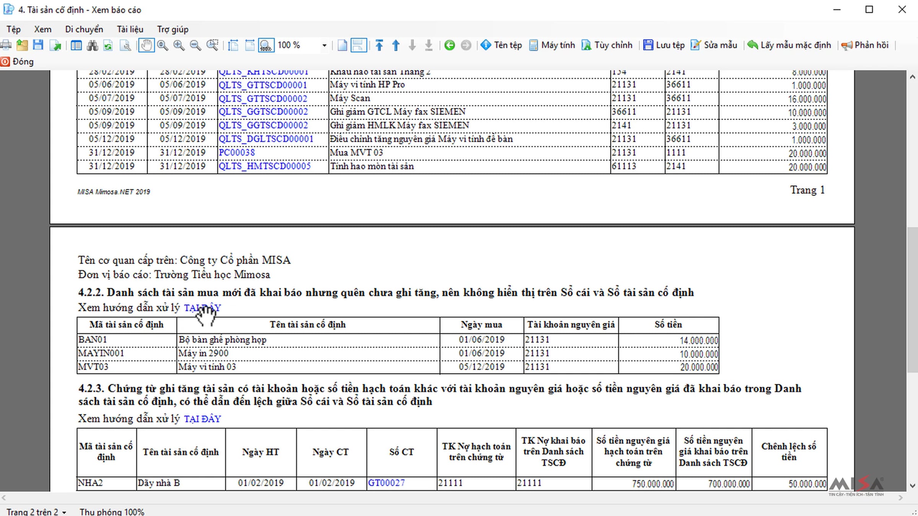The width and height of the screenshot is (918, 516).
Task: Open voucher link QLTS_GTTSCD00001
Action: tap(263, 85)
